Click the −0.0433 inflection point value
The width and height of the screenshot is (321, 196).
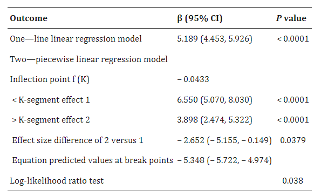[193, 79]
